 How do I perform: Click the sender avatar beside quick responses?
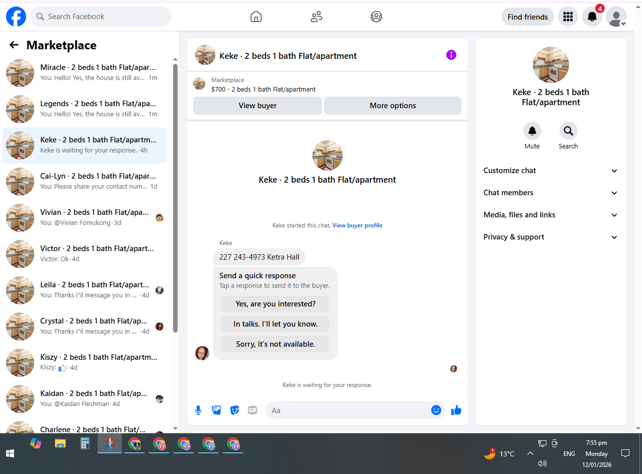coord(202,353)
